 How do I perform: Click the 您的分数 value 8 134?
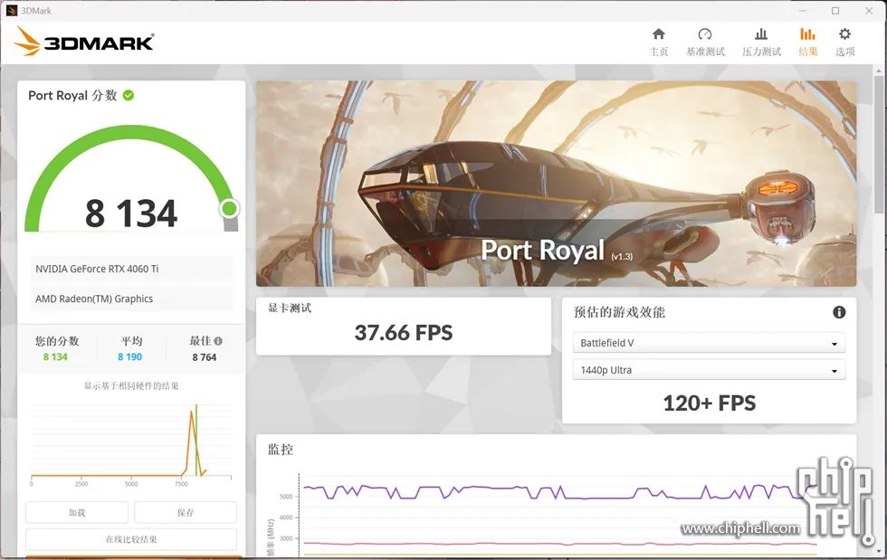pos(55,357)
